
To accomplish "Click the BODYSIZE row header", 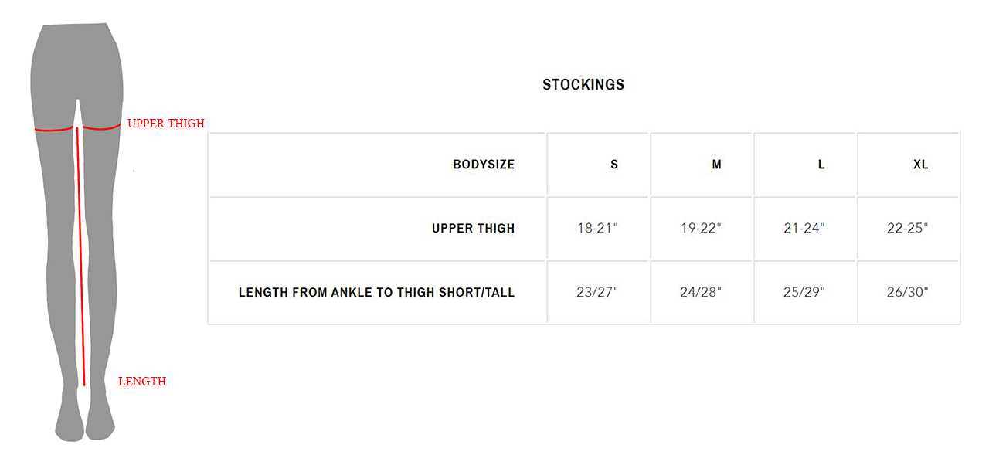I will (x=484, y=165).
